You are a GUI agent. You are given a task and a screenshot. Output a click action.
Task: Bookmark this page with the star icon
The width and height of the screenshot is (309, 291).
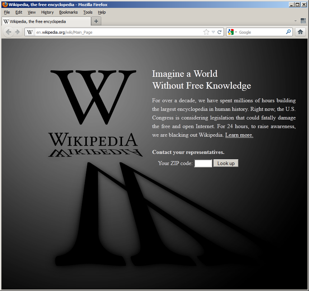pos(206,32)
